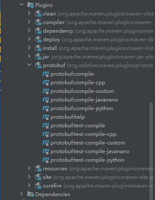
Task: Click the site plugin icon
Action: pyautogui.click(x=38, y=177)
